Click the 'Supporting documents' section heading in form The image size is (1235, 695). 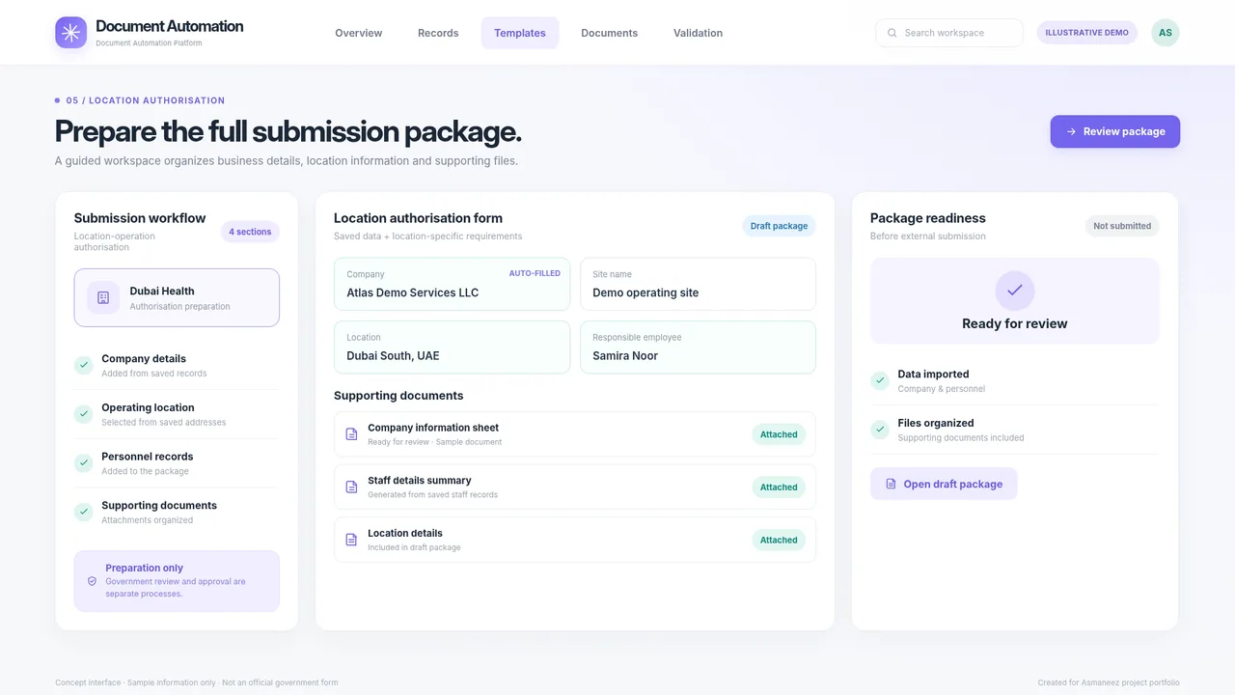pyautogui.click(x=398, y=396)
